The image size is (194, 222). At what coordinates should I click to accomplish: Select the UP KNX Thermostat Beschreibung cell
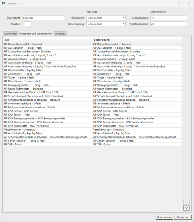click(137, 126)
